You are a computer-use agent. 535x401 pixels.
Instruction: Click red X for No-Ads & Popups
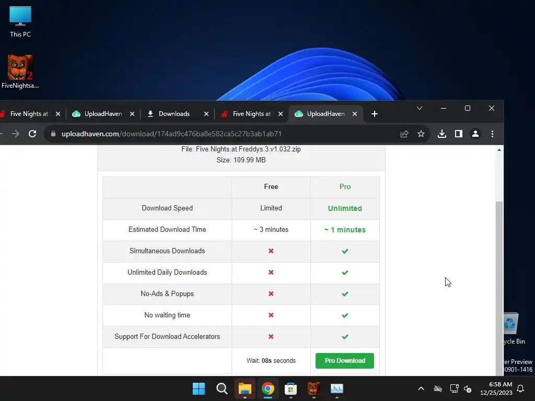point(271,293)
